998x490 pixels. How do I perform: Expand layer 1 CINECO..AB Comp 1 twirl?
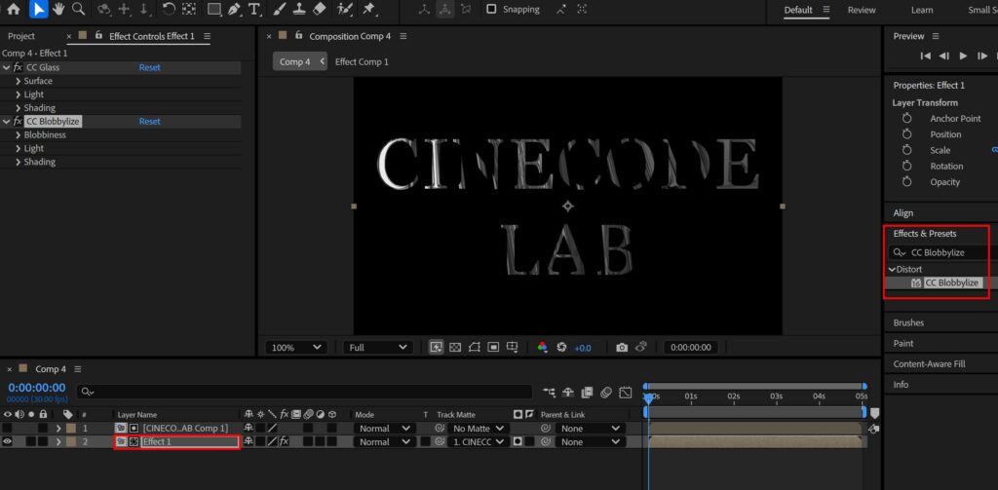coord(58,429)
